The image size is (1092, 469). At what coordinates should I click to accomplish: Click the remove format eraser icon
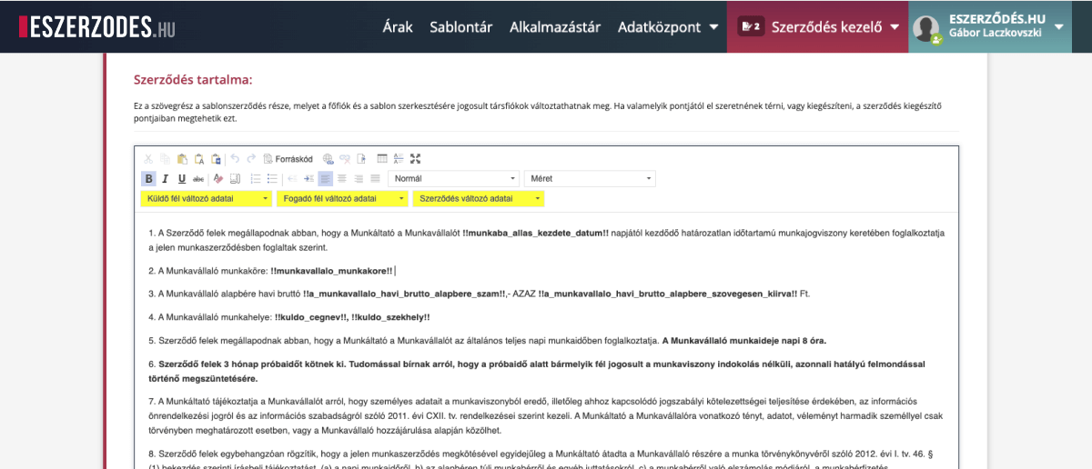tap(217, 179)
